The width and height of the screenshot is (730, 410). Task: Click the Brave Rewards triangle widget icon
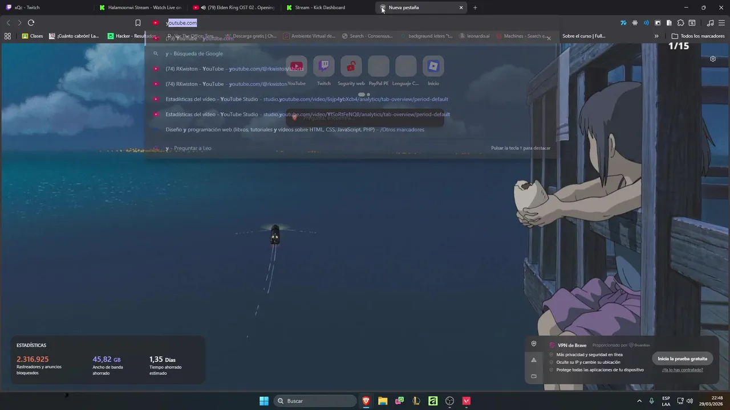coord(534,360)
